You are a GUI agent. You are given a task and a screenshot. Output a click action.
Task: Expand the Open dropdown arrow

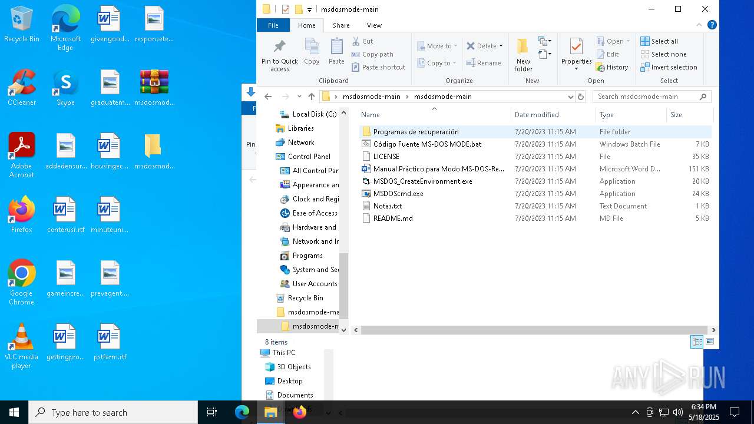[628, 41]
